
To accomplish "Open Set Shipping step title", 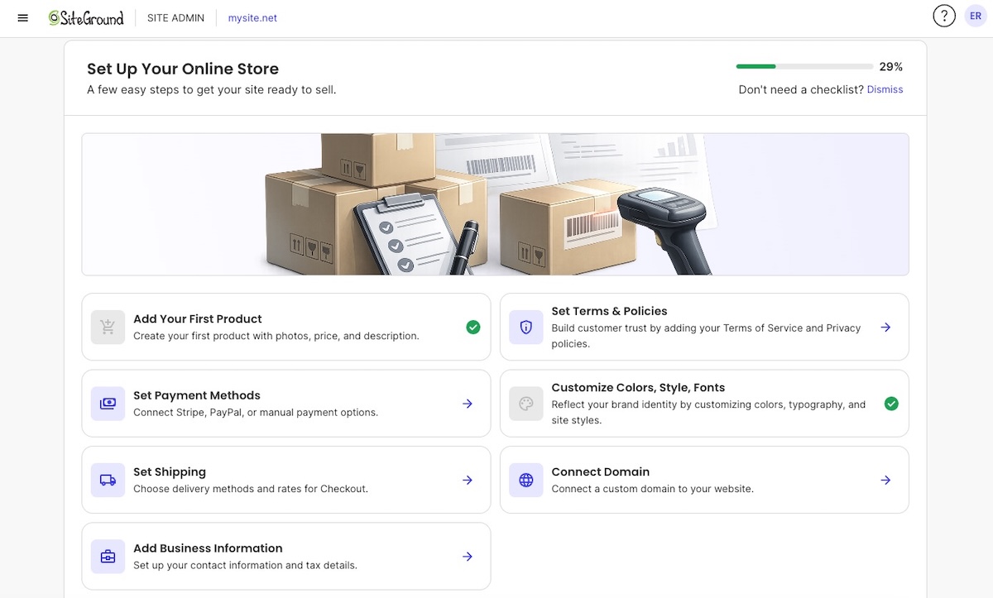I will click(x=170, y=471).
